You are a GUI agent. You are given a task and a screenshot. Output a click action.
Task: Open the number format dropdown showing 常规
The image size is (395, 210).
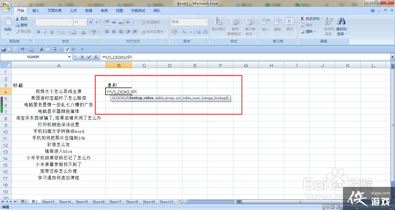[206, 22]
